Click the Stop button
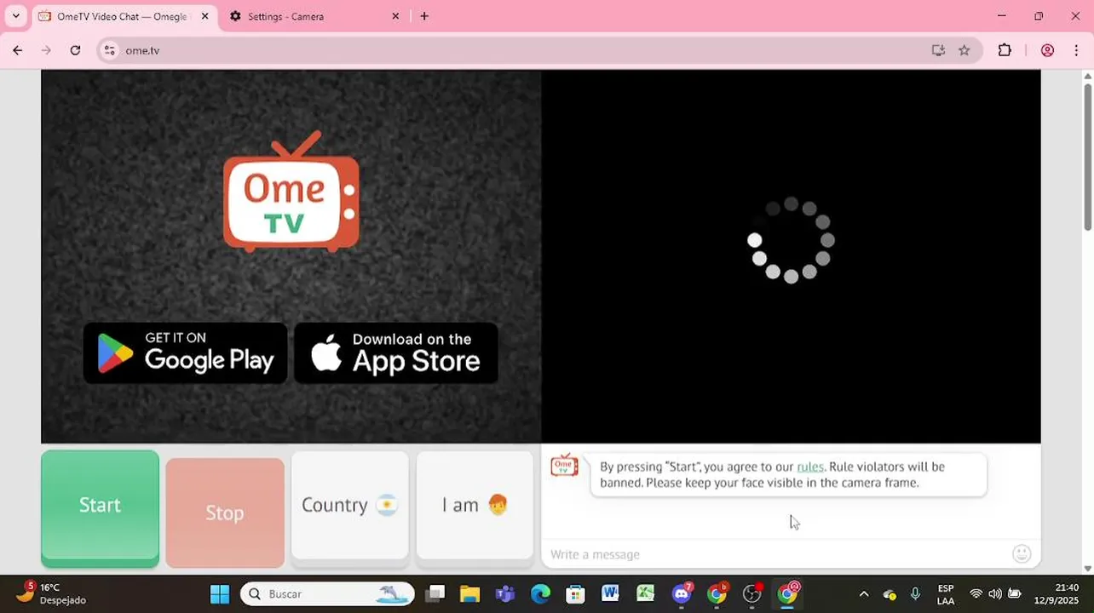Screen dimensions: 1094x613 pos(225,513)
